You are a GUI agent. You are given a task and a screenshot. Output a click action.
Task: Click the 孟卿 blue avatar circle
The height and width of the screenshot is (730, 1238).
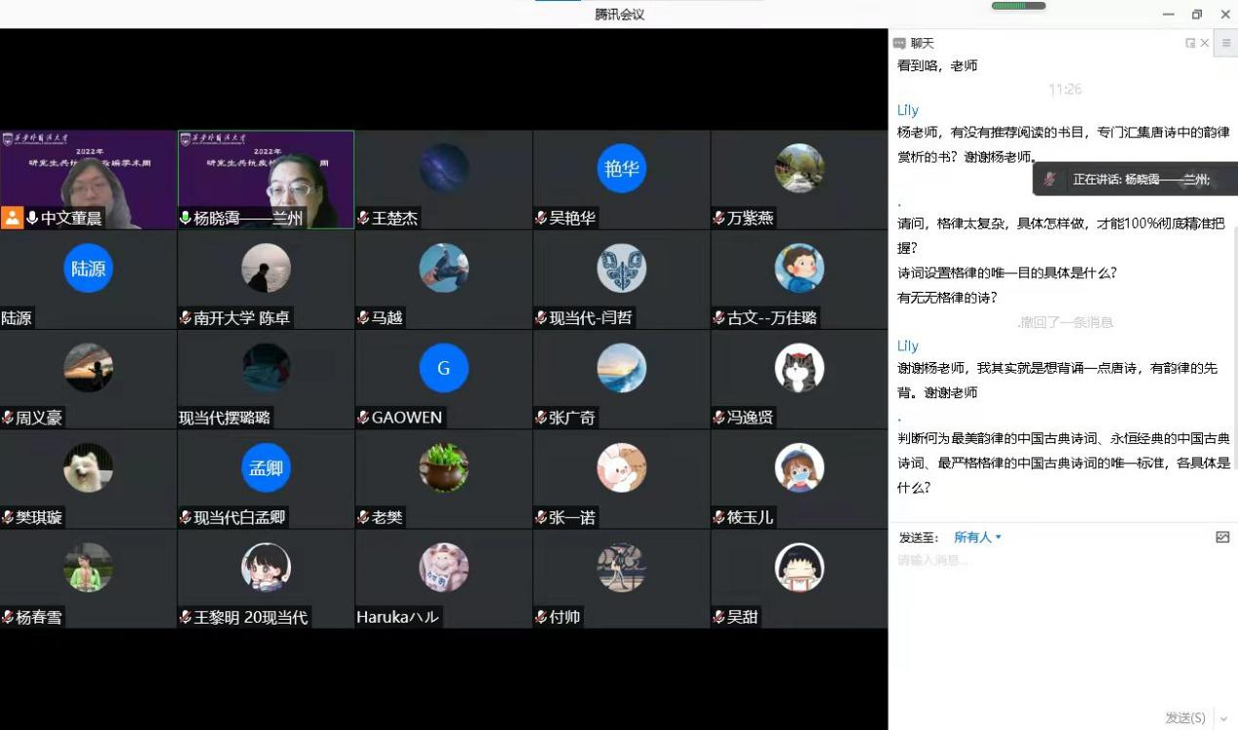pyautogui.click(x=266, y=468)
